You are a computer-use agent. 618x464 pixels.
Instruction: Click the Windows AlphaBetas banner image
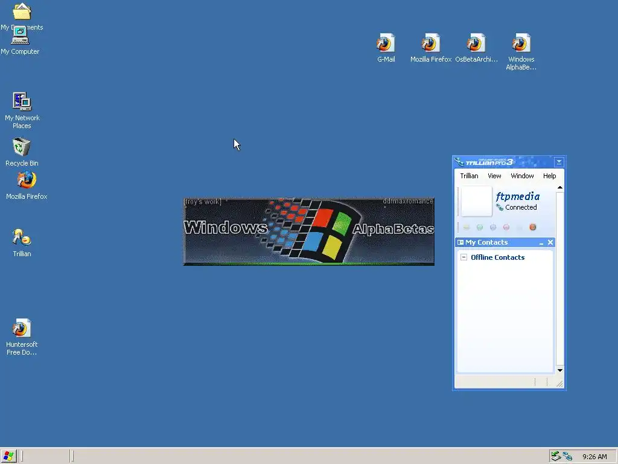point(308,231)
